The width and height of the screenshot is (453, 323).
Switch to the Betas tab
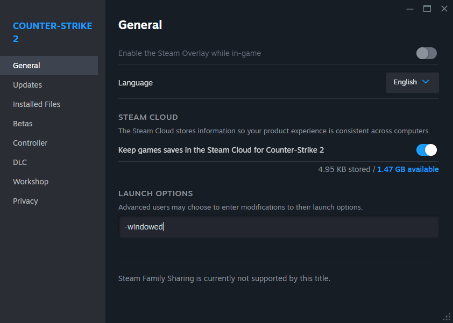click(x=23, y=124)
